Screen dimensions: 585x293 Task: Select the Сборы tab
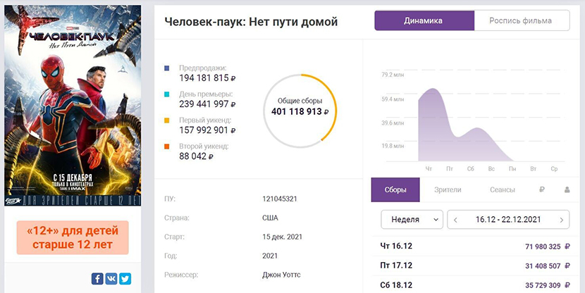395,189
